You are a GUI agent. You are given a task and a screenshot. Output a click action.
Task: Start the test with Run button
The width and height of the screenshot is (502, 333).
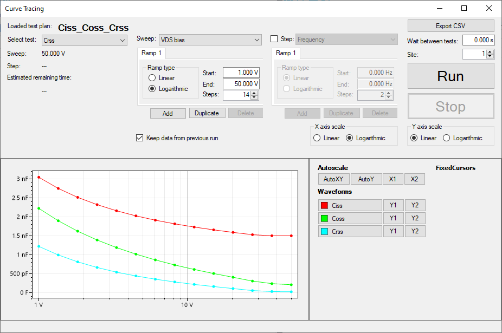[450, 76]
